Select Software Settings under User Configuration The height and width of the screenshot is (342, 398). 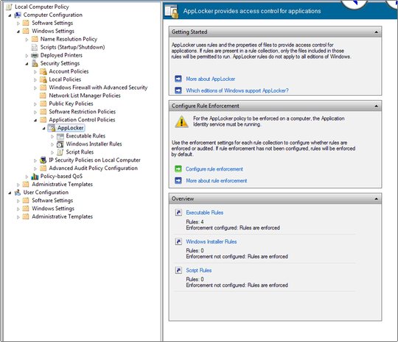[x=52, y=200]
